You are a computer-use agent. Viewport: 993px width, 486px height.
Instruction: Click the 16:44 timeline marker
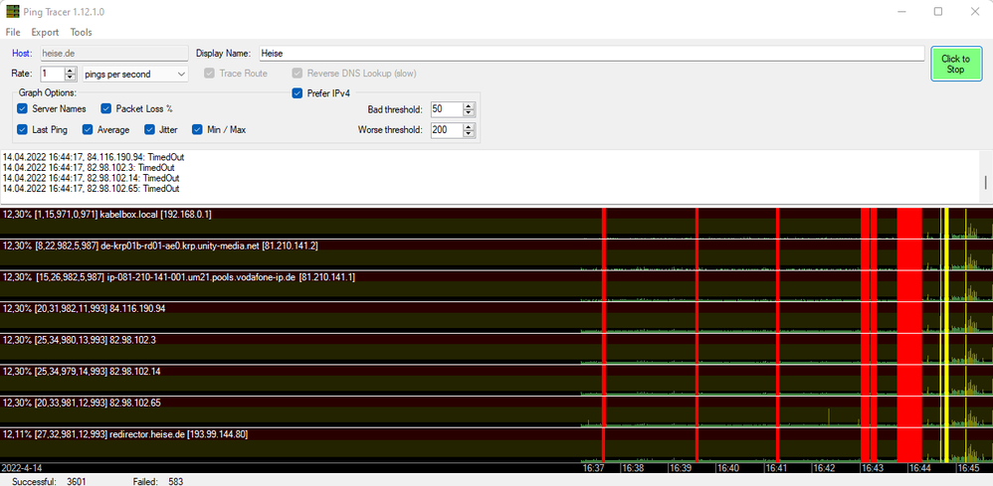919,468
